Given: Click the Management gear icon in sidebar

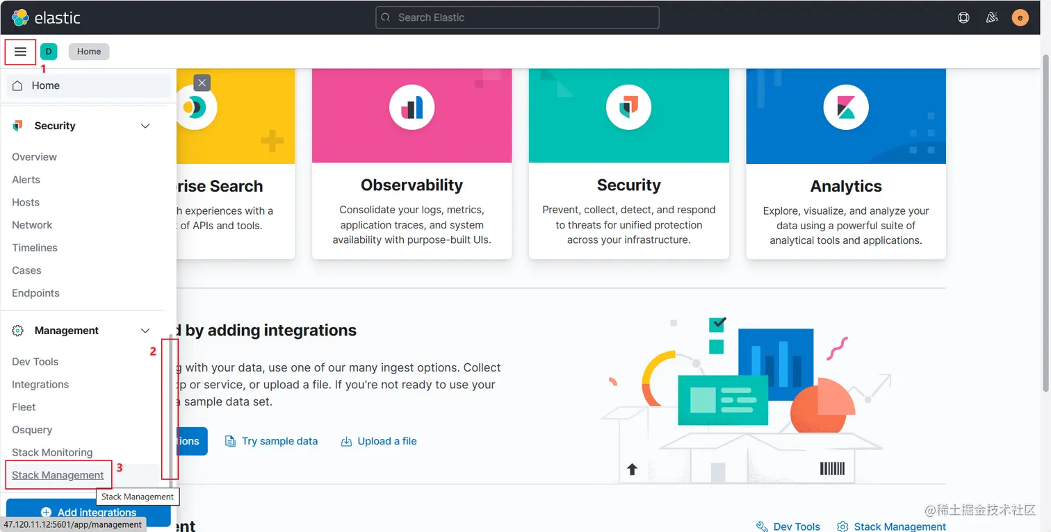Looking at the screenshot, I should 18,331.
